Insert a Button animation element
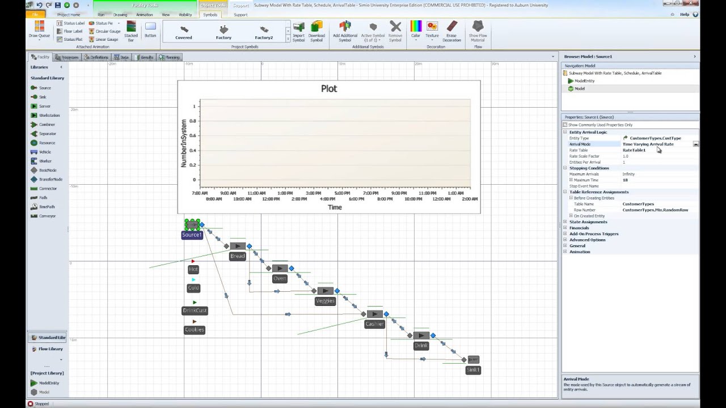The height and width of the screenshot is (408, 726). coord(150,30)
